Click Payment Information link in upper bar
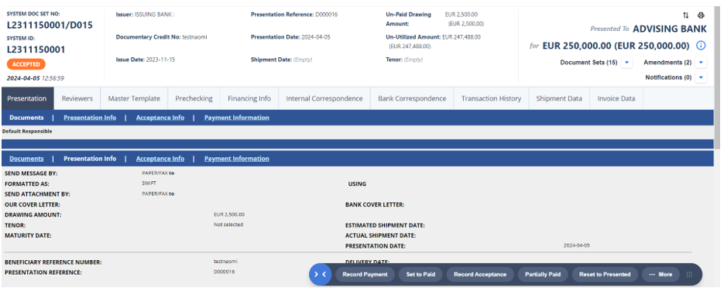Image resolution: width=724 pixels, height=288 pixels. [237, 118]
